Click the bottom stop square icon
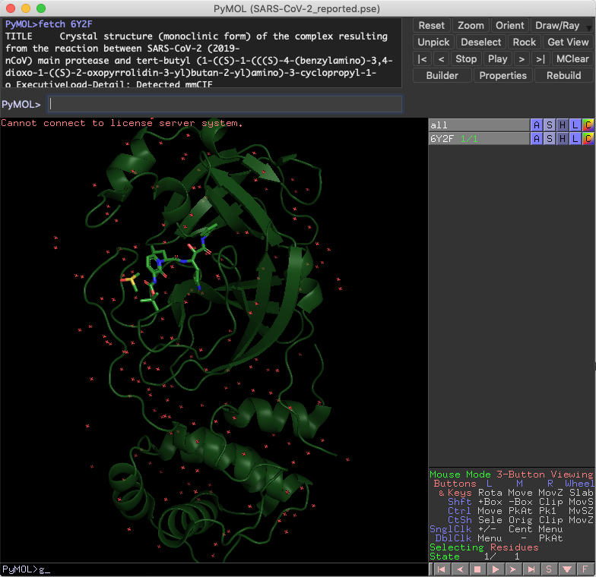This screenshot has width=596, height=577. tap(477, 569)
